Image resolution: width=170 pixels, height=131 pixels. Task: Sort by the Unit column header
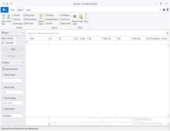tap(53, 39)
